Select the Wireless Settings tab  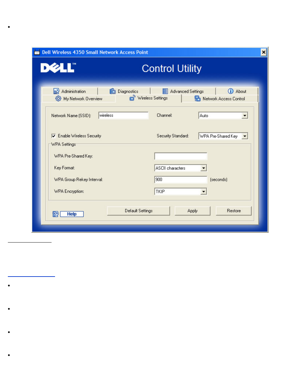148,98
